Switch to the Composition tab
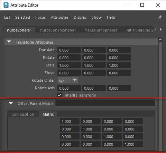 click(x=23, y=114)
